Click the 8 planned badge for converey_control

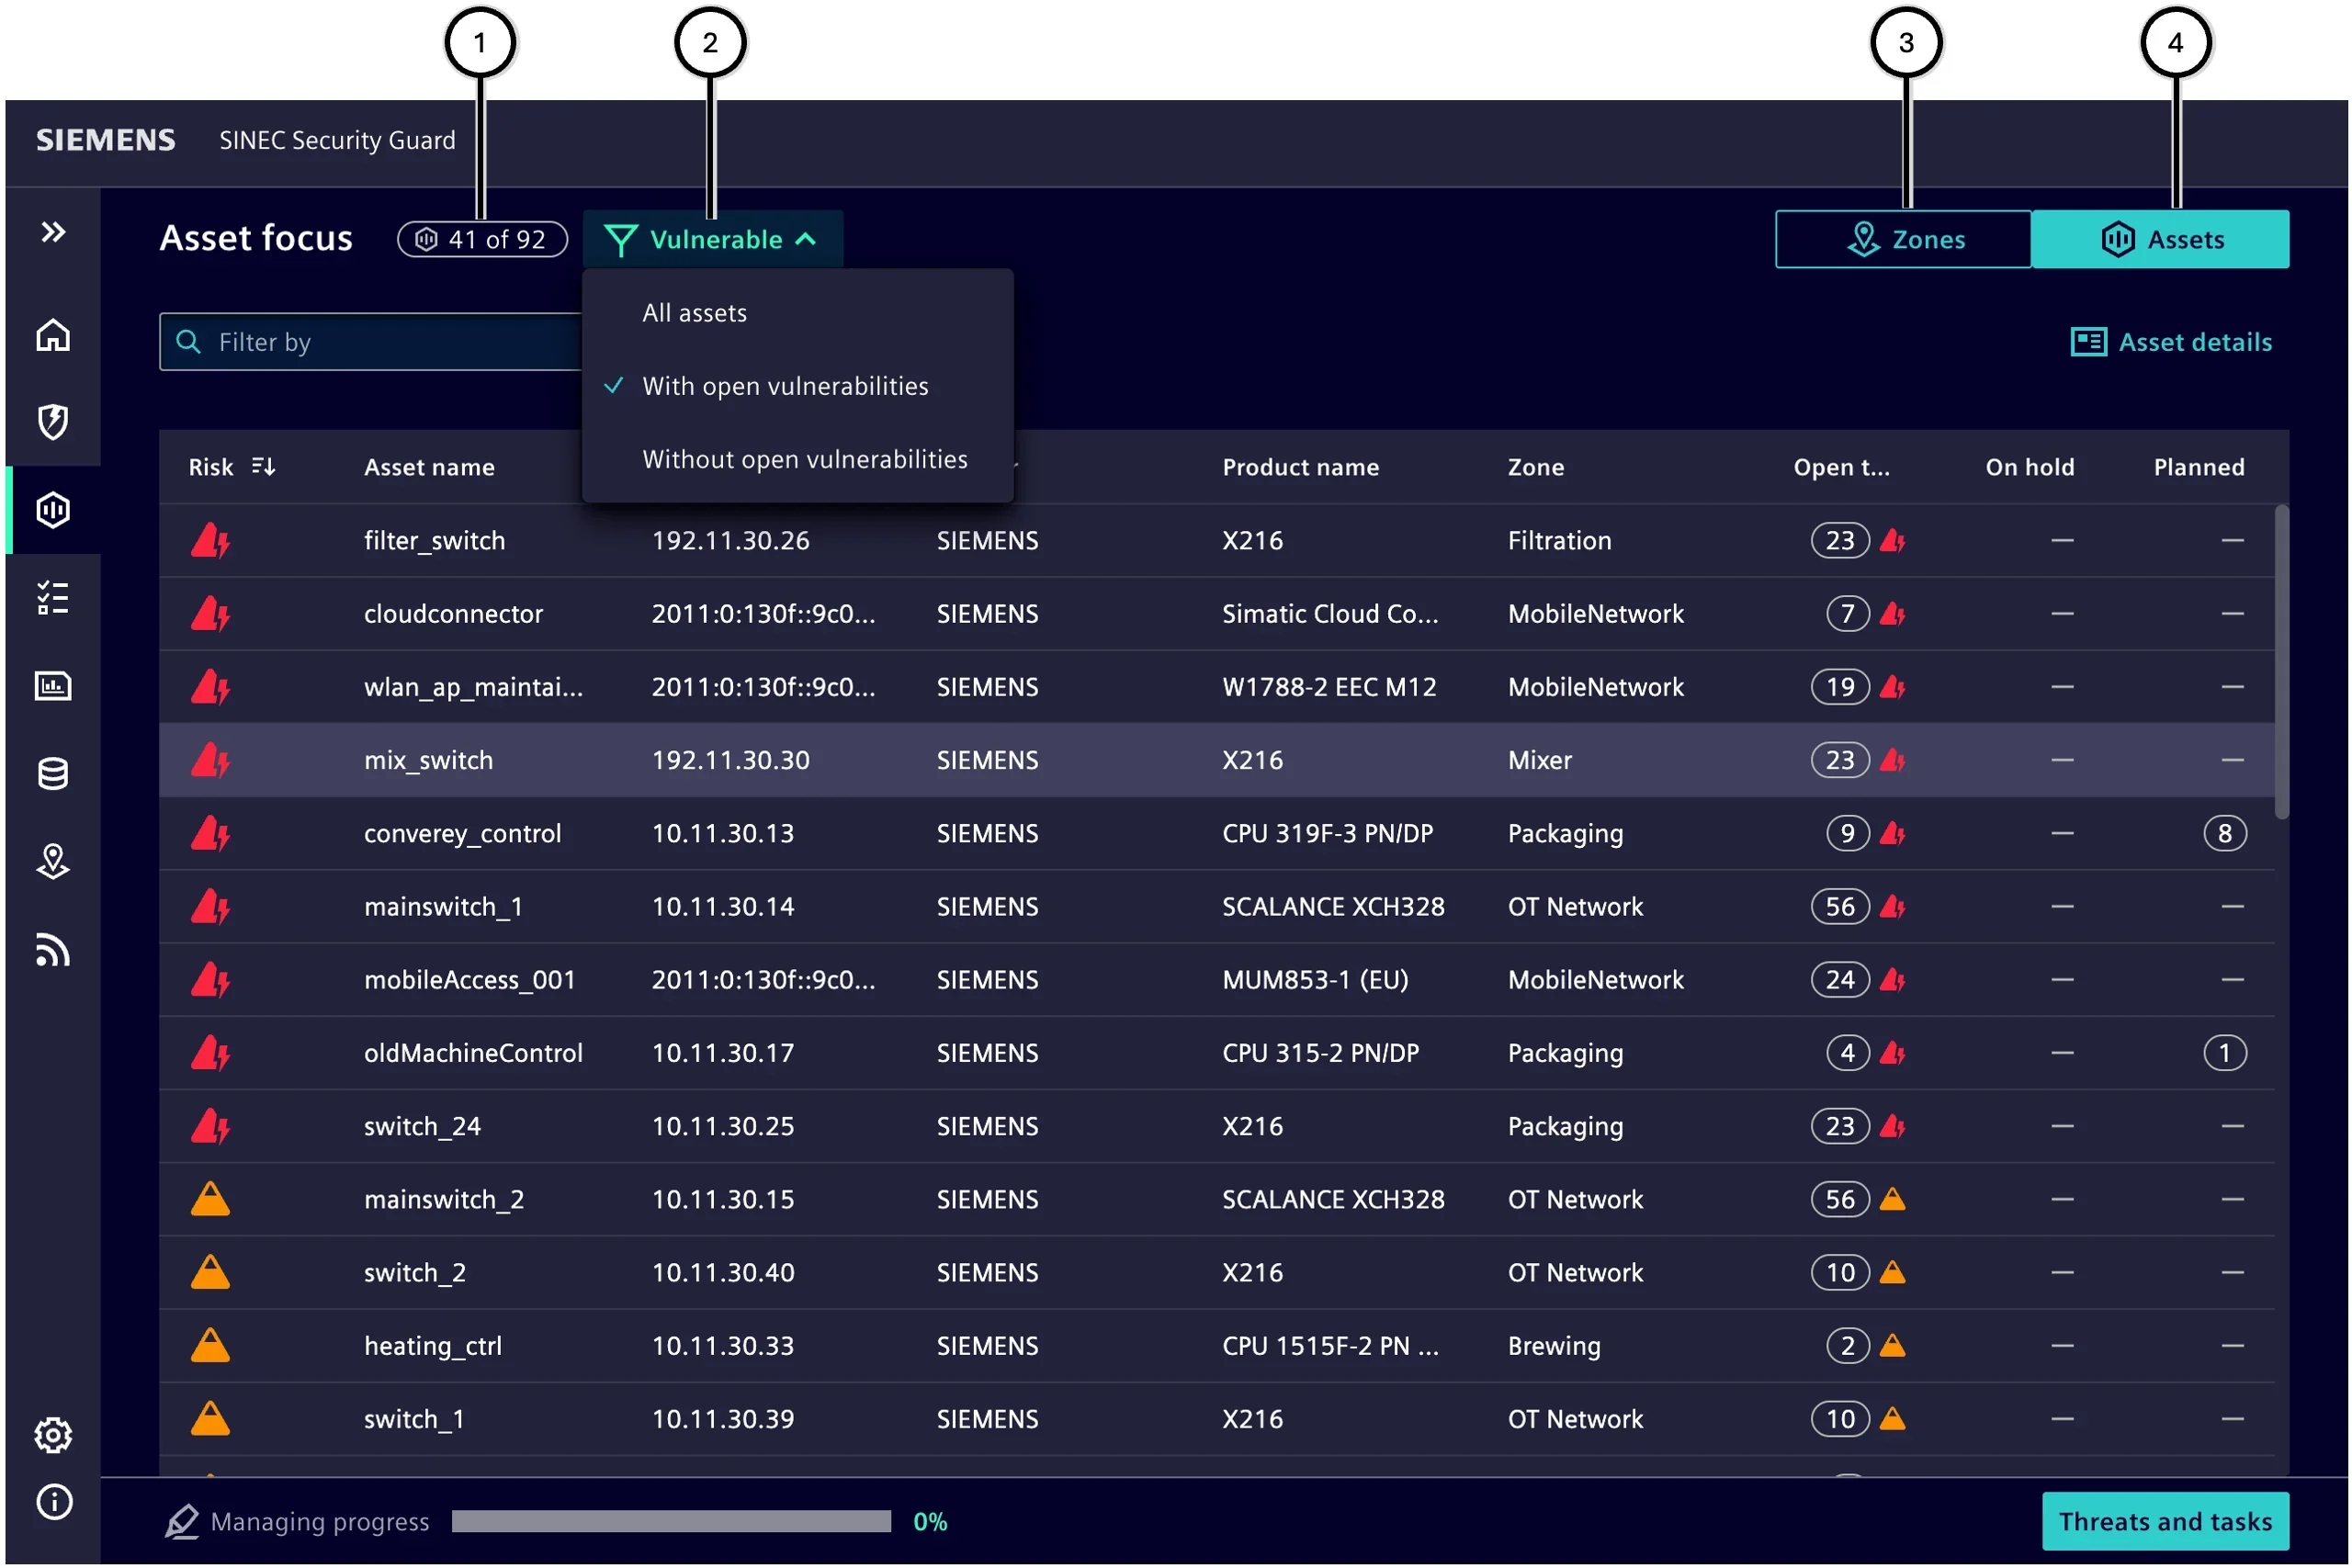[2224, 834]
